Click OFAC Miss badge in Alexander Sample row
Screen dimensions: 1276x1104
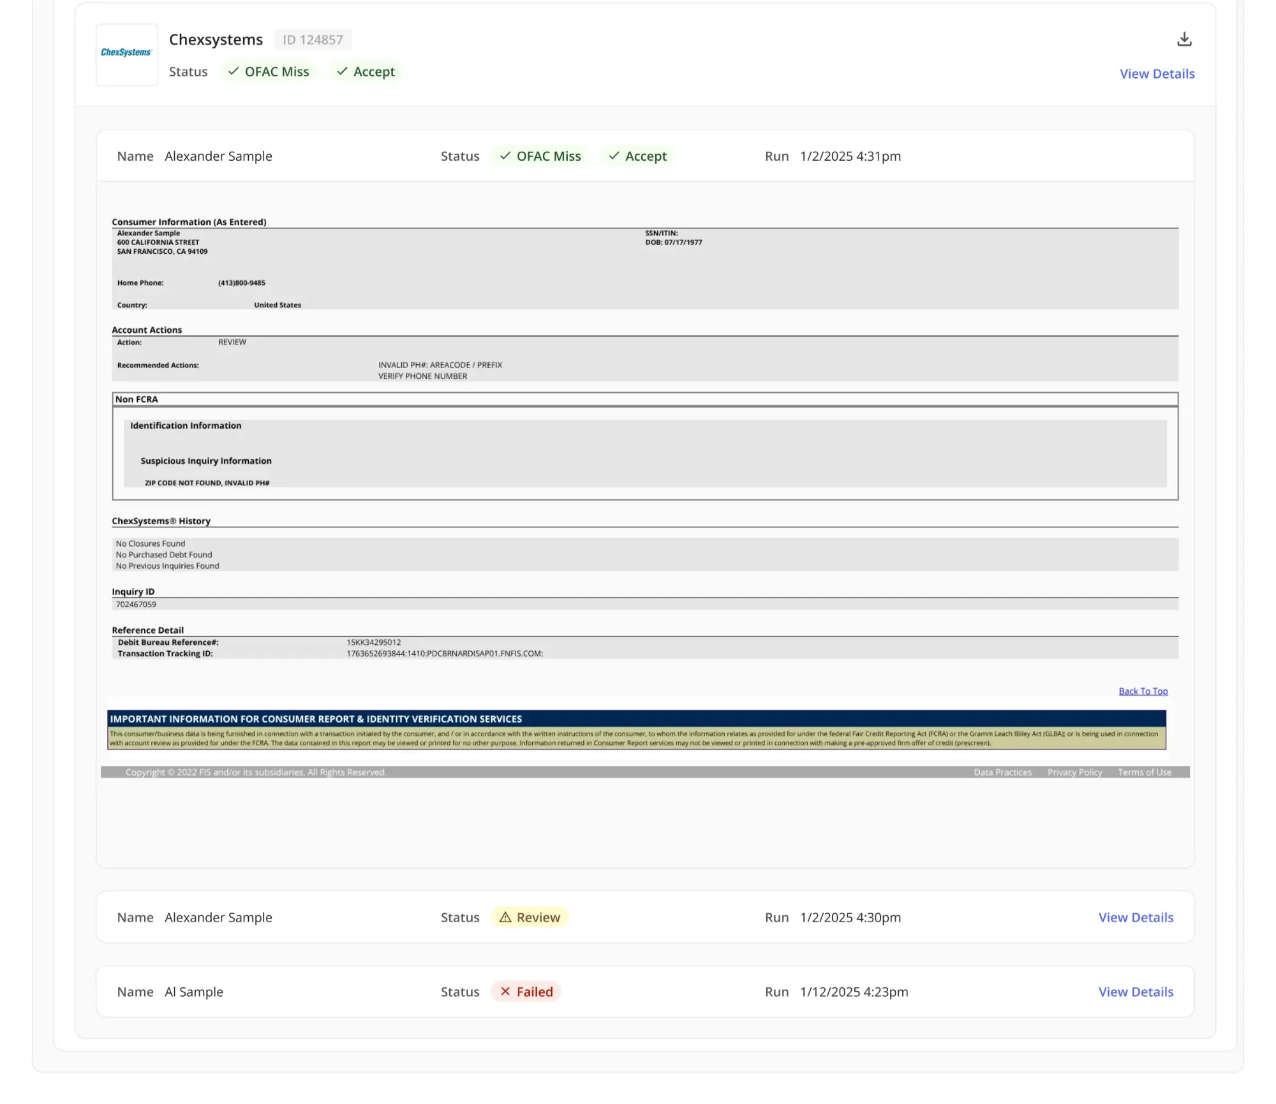click(x=540, y=156)
